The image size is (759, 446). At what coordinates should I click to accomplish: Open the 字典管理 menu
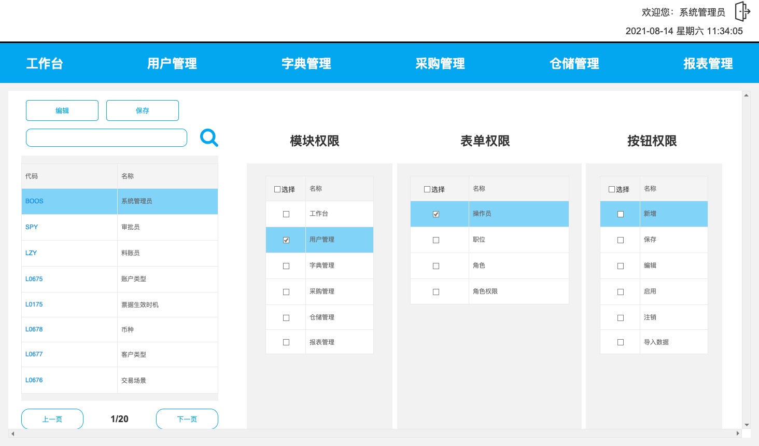pyautogui.click(x=306, y=63)
